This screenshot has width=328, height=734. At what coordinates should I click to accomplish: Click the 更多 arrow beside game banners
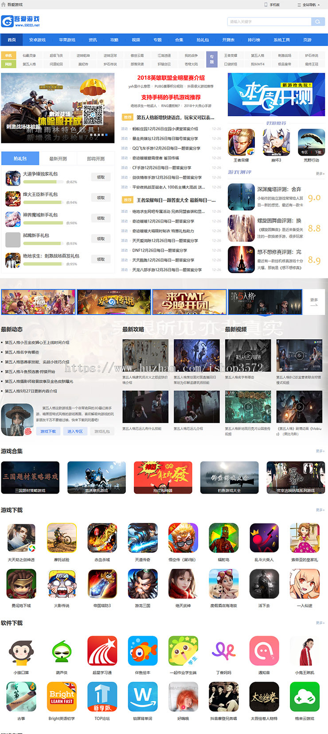(314, 302)
